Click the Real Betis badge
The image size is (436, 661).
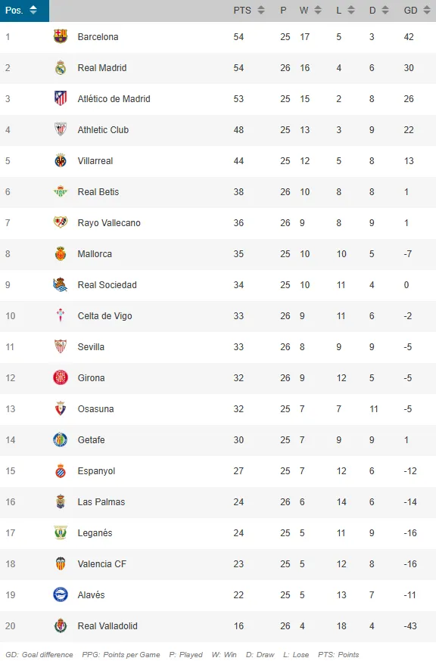[x=62, y=191]
